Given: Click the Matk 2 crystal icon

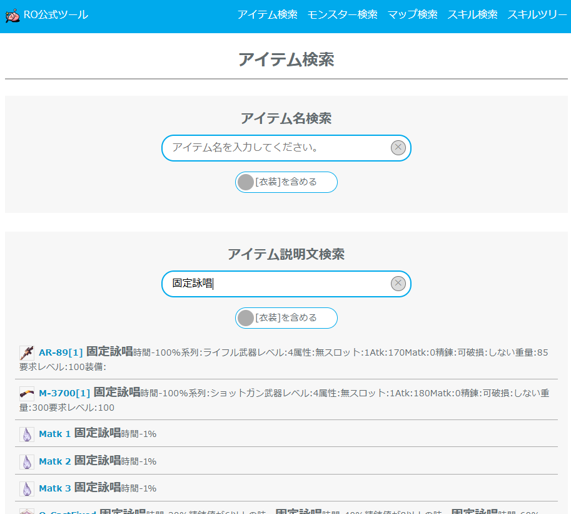Looking at the screenshot, I should point(27,461).
